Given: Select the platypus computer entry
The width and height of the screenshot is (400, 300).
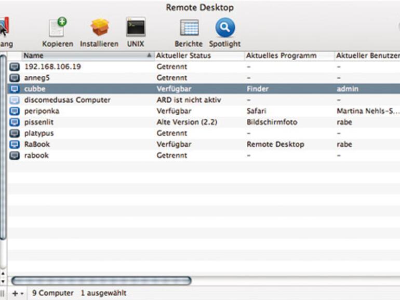Looking at the screenshot, I should pyautogui.click(x=39, y=133).
